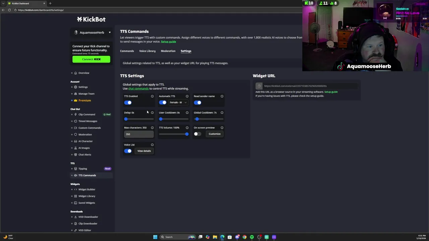
Task: Open Widget Library page
Action: tap(86, 196)
